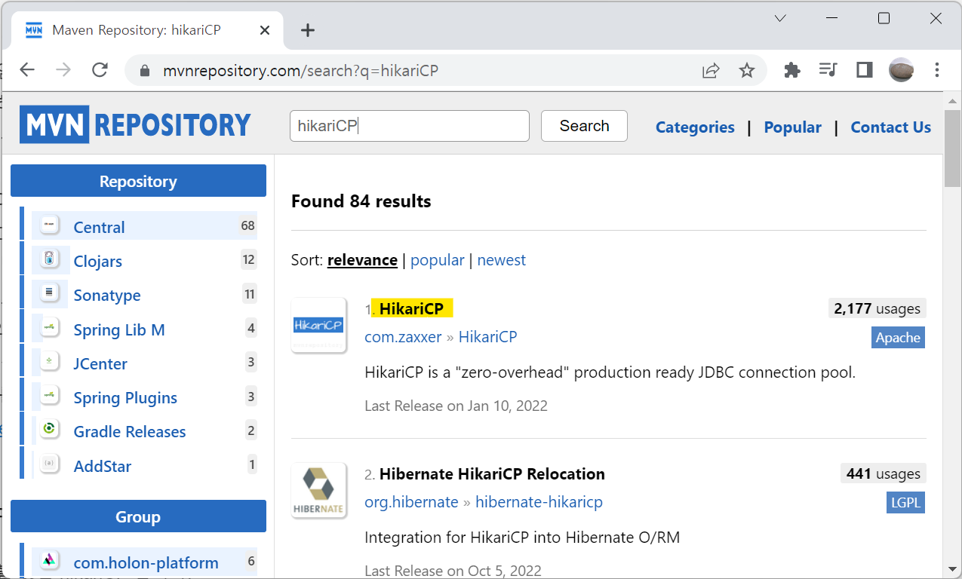Open a new tab with plus button

click(x=307, y=30)
